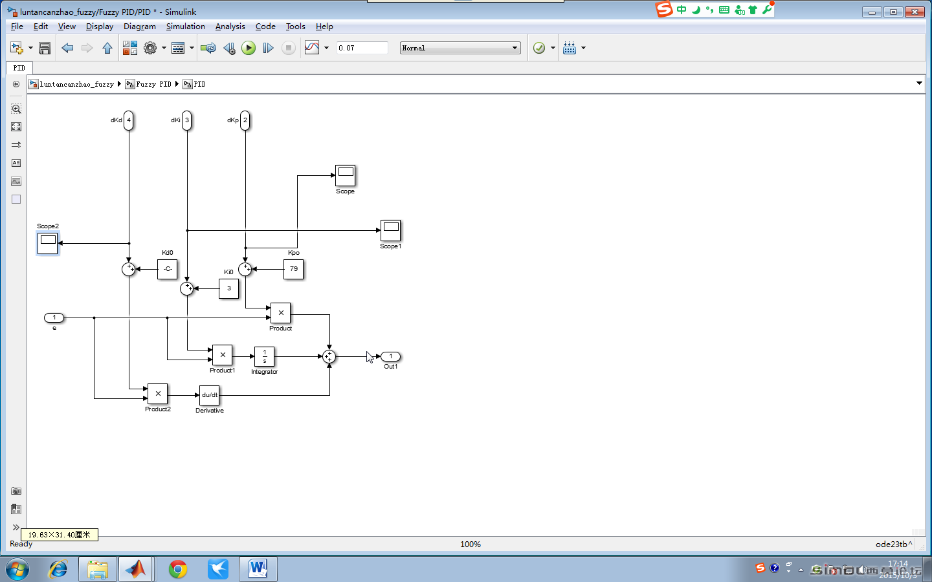
Task: Select the Scope2 block
Action: (x=48, y=243)
